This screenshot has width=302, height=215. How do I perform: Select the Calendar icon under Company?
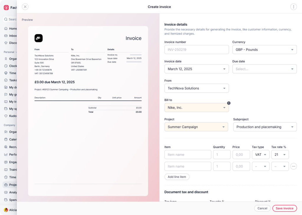click(x=5, y=139)
